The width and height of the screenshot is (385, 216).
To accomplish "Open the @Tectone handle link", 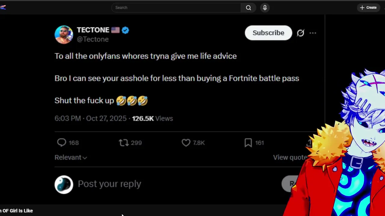I will click(93, 39).
